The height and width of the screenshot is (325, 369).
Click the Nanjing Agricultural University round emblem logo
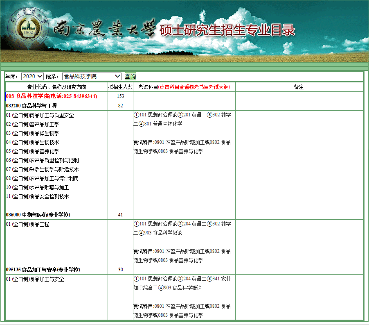click(28, 30)
